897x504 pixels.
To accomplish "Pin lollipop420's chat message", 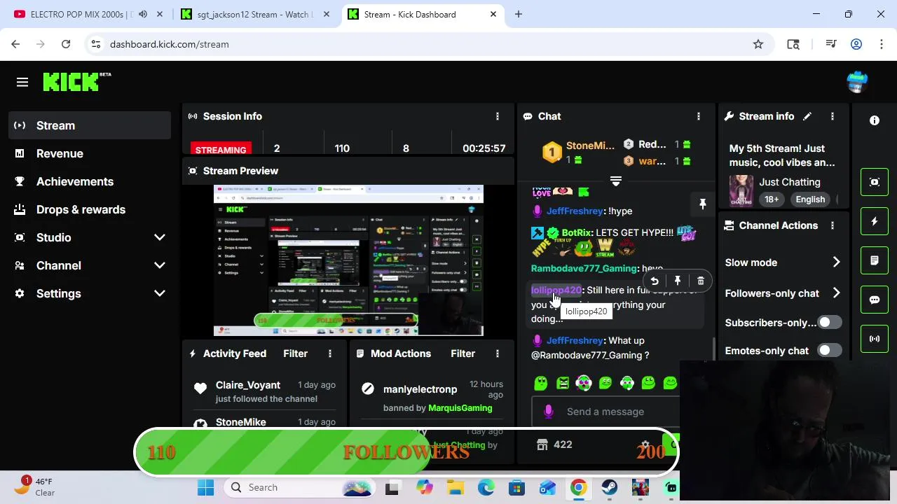I will coord(678,281).
